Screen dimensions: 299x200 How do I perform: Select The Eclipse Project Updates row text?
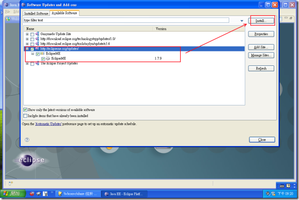coord(59,63)
